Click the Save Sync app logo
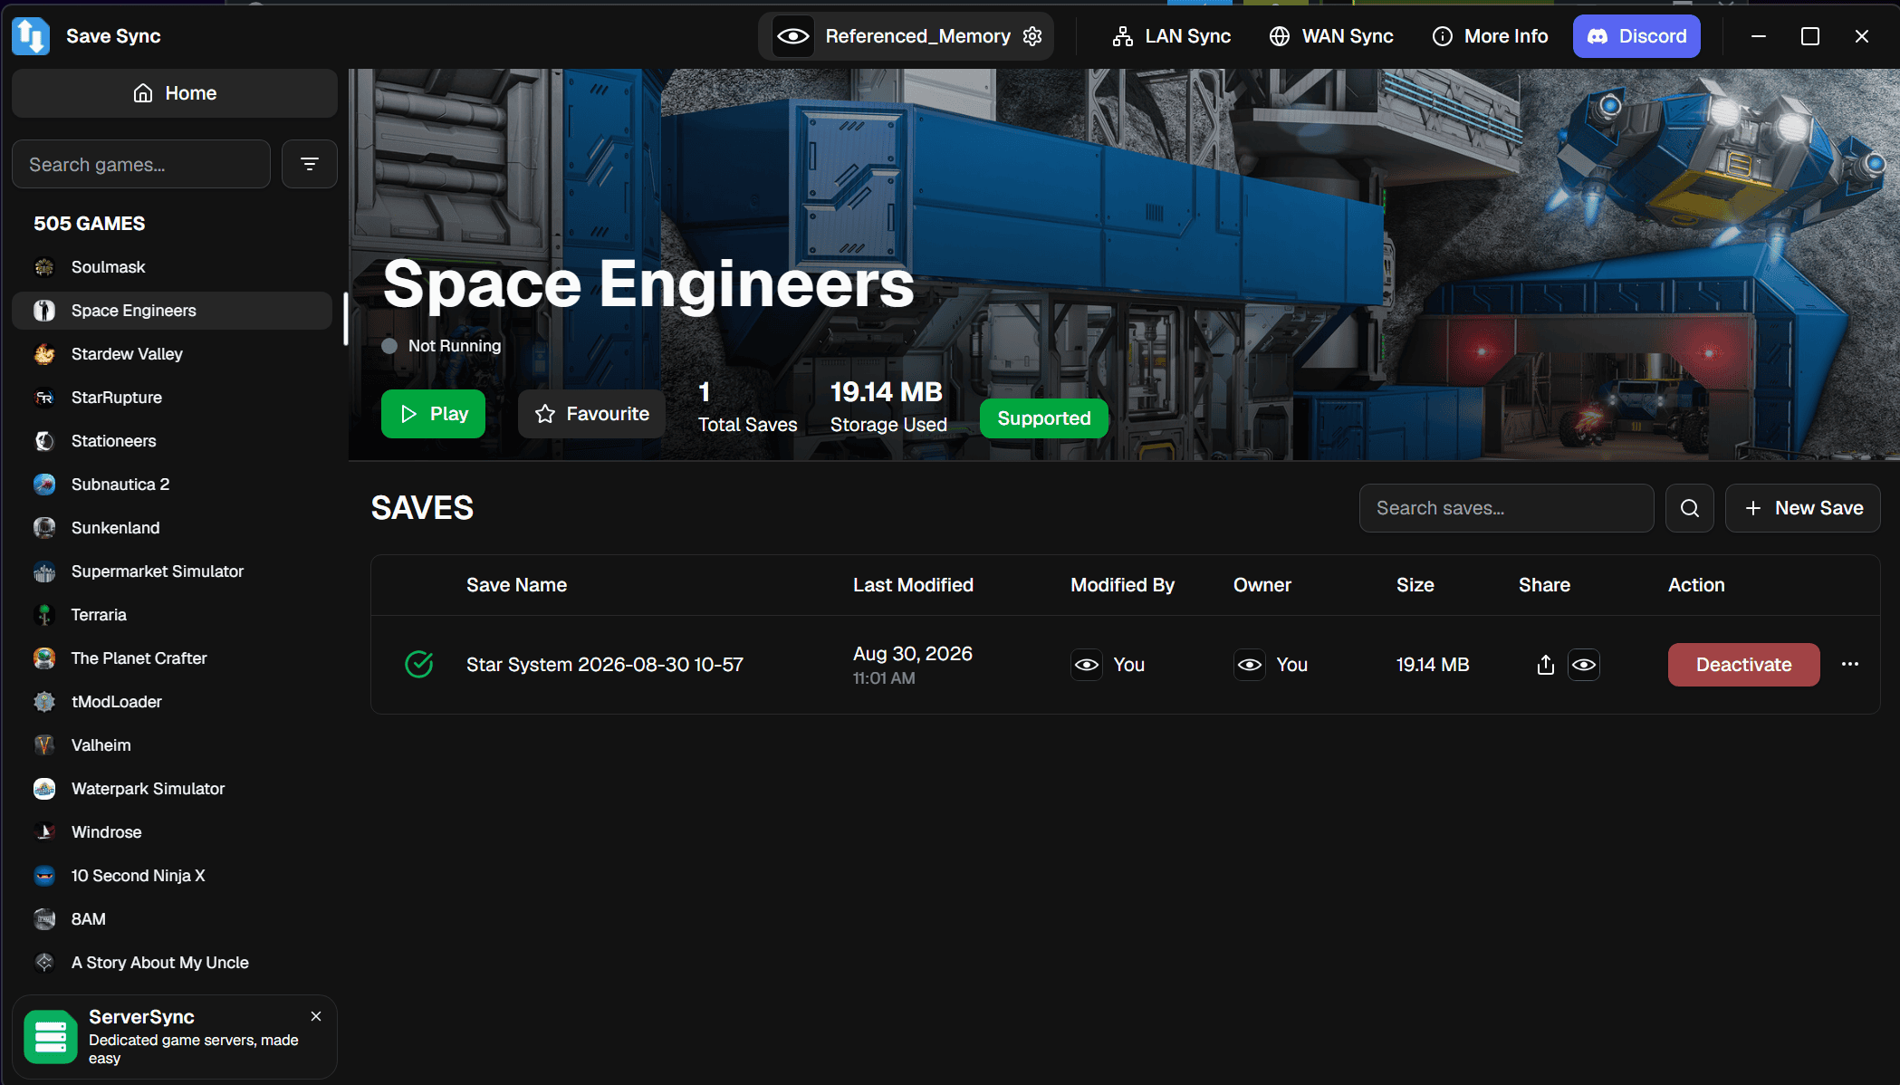Viewport: 1900px width, 1085px height. (x=31, y=36)
